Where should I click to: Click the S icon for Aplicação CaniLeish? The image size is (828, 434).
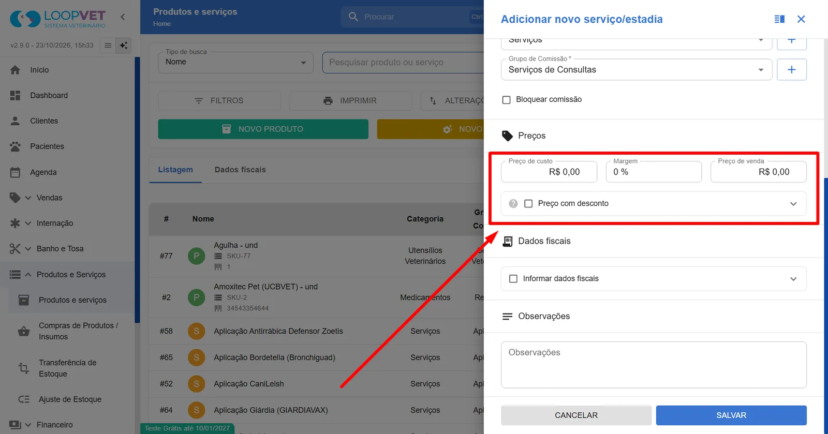pyautogui.click(x=196, y=384)
